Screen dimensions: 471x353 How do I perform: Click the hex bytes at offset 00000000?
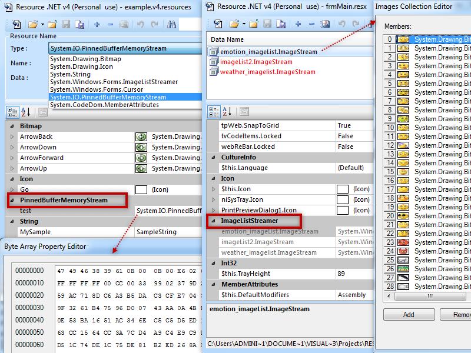click(128, 271)
